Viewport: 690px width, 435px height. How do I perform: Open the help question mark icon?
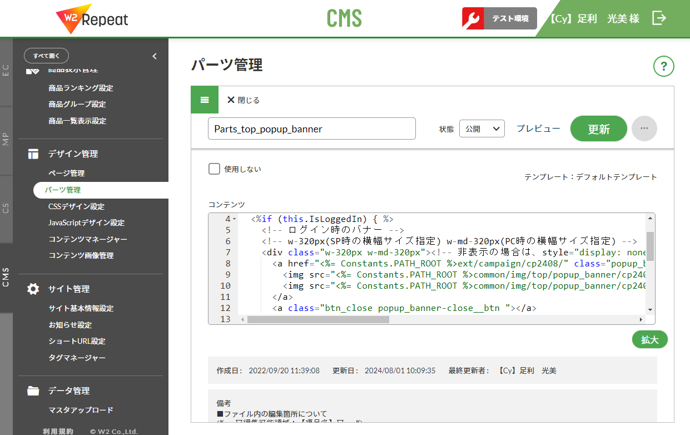coord(663,67)
